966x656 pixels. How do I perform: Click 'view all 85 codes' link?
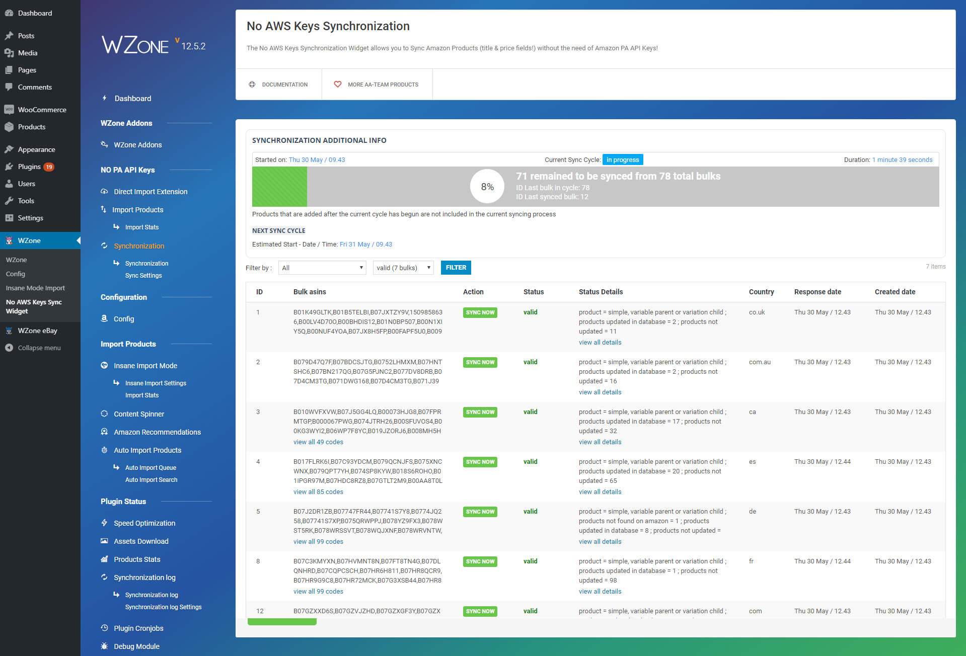318,492
